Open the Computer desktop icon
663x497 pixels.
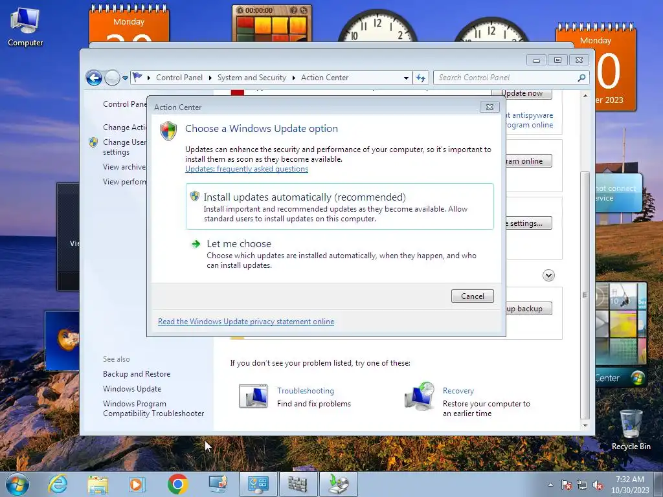25,27
